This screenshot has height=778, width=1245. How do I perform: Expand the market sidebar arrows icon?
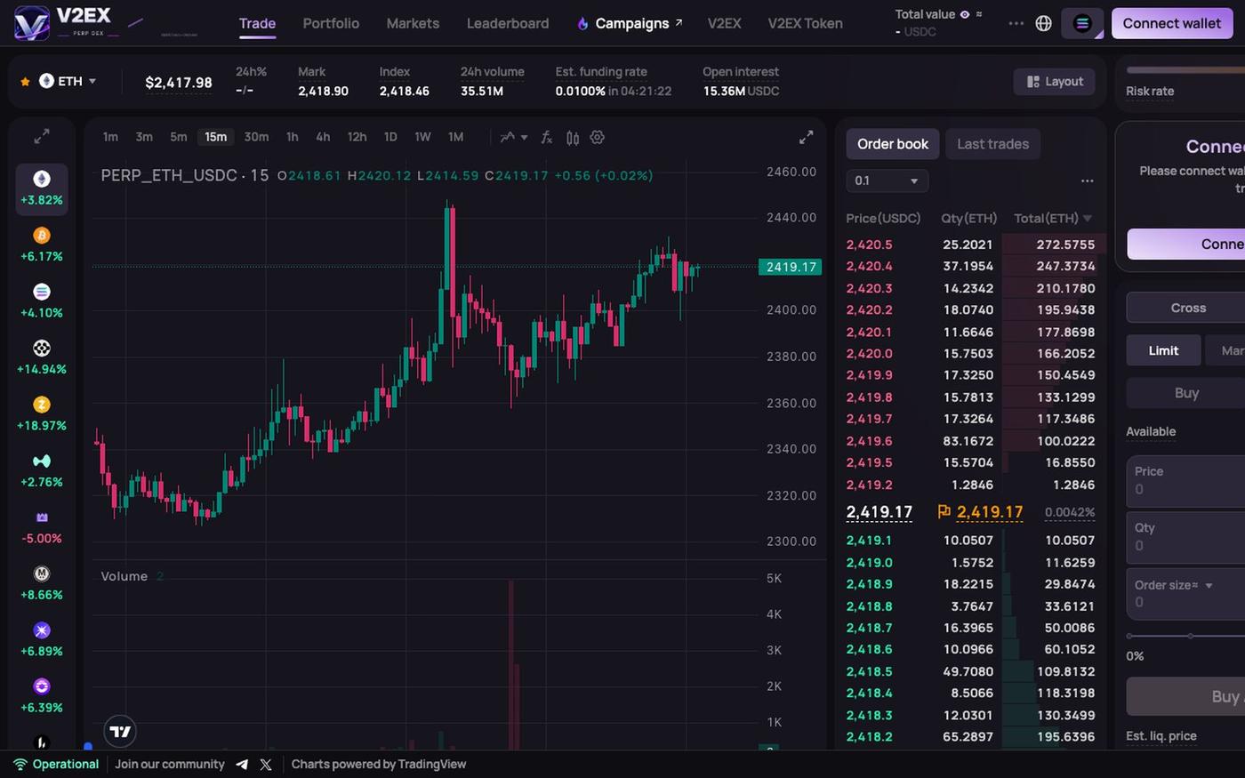42,137
